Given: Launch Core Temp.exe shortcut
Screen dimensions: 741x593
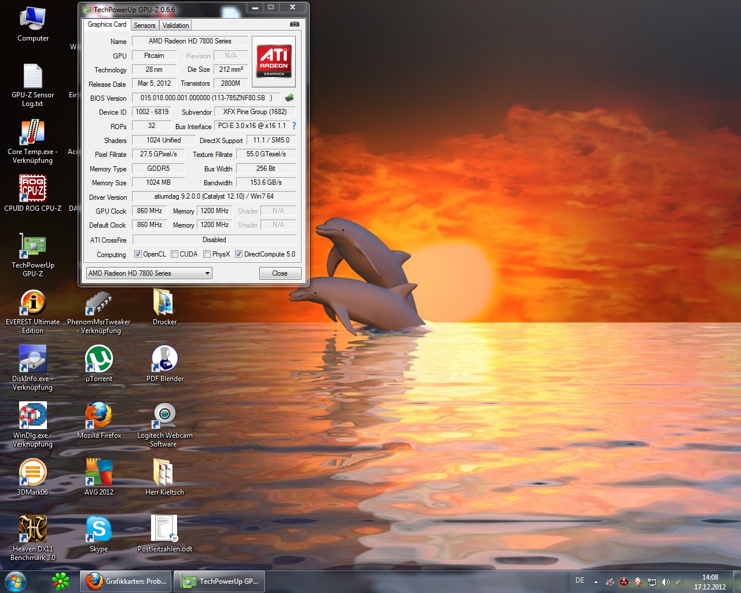Looking at the screenshot, I should point(32,141).
